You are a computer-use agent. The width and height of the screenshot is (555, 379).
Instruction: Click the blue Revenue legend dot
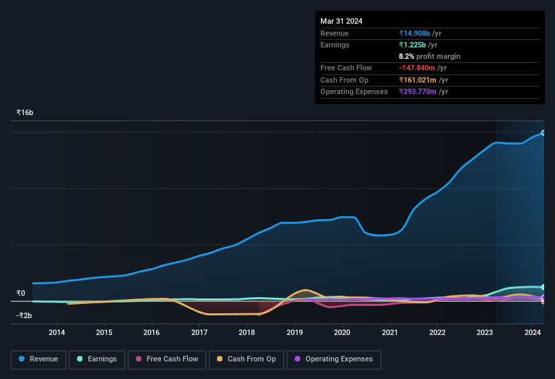22,359
